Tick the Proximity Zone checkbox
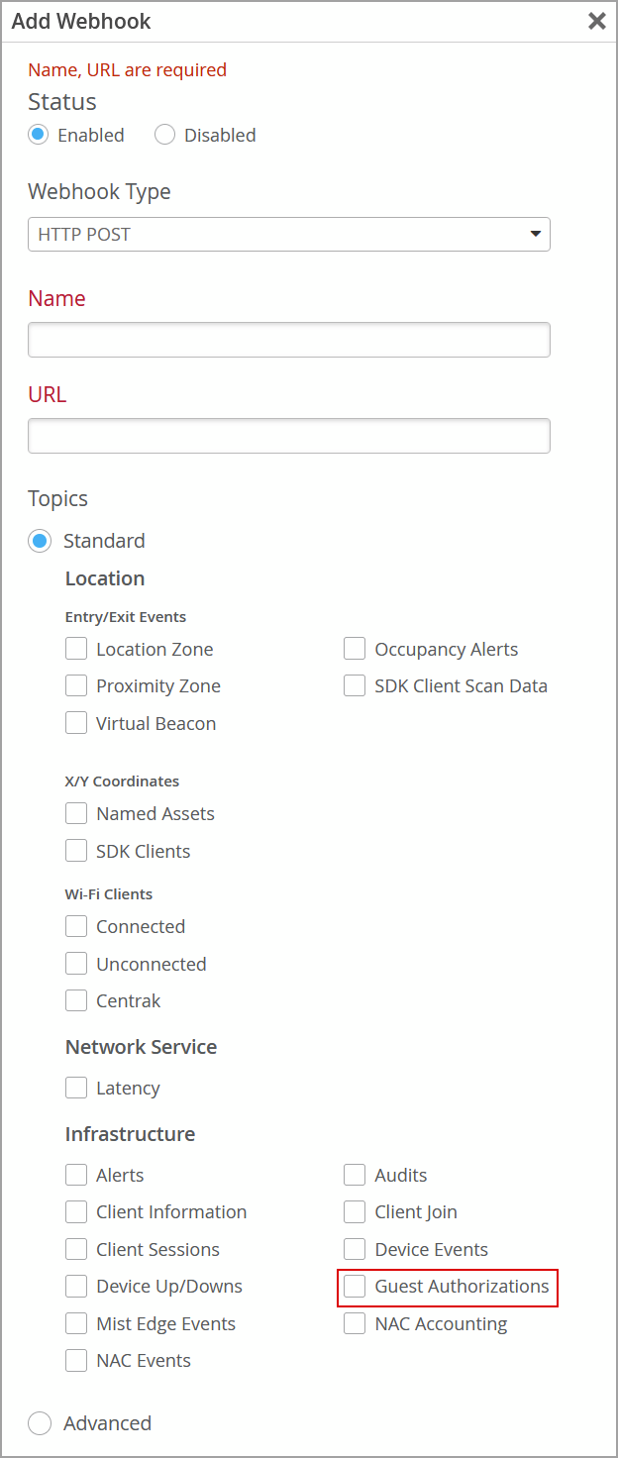Screen dimensions: 618x1458 (x=76, y=685)
